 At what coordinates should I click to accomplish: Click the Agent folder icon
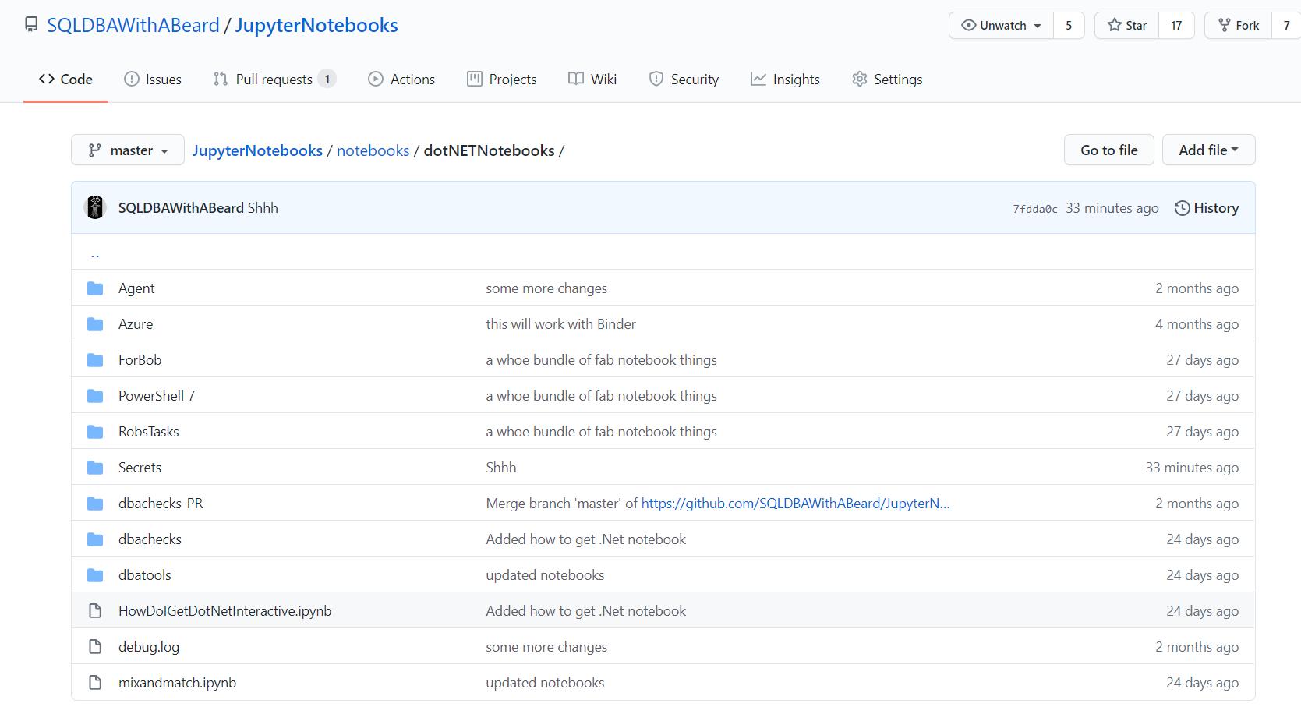point(95,288)
